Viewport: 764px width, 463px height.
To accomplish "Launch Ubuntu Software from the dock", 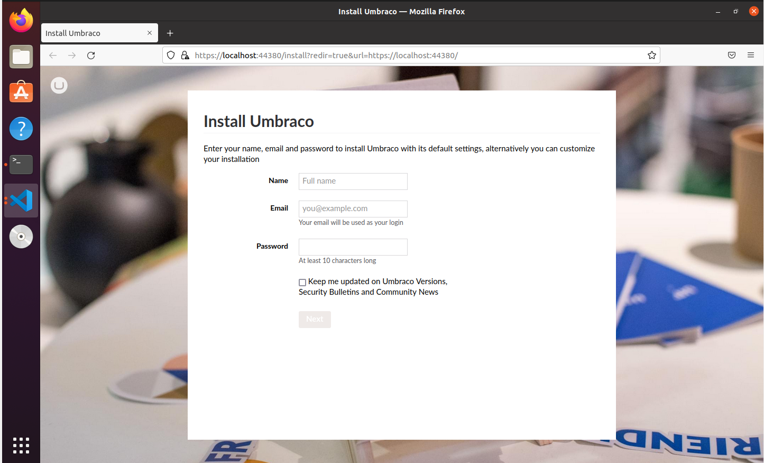I will click(21, 92).
